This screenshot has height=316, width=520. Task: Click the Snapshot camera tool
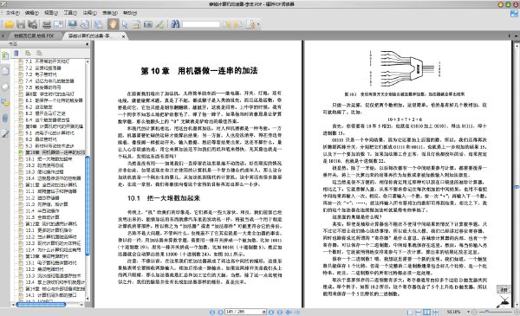click(x=148, y=24)
